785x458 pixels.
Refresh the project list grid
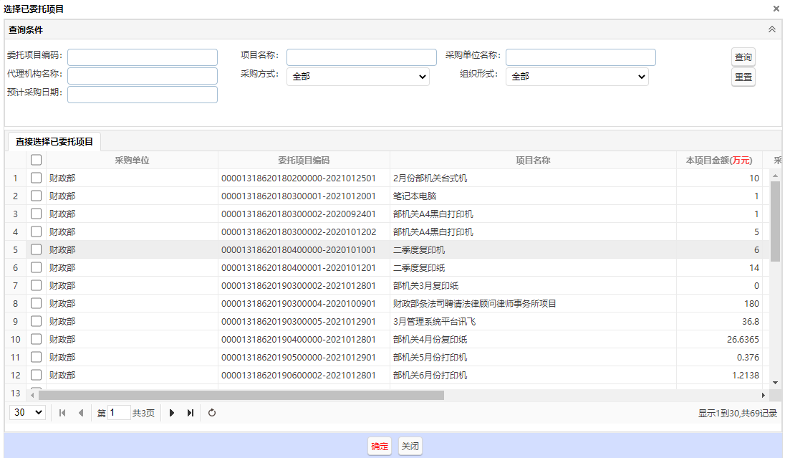[x=212, y=413]
